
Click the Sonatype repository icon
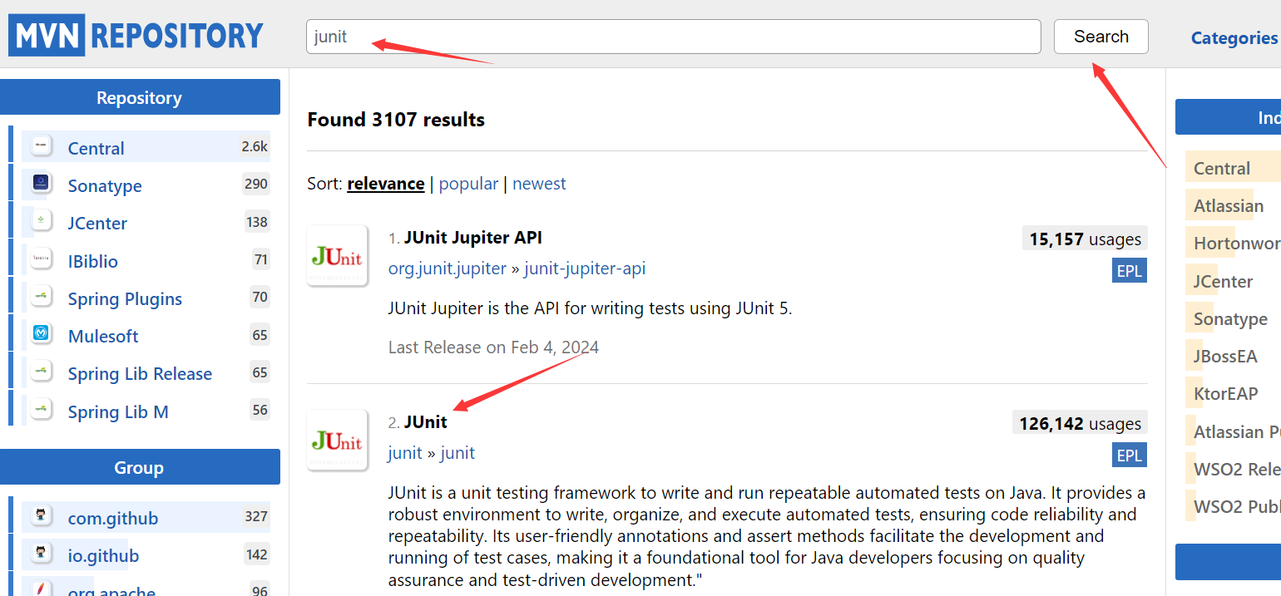coord(41,184)
